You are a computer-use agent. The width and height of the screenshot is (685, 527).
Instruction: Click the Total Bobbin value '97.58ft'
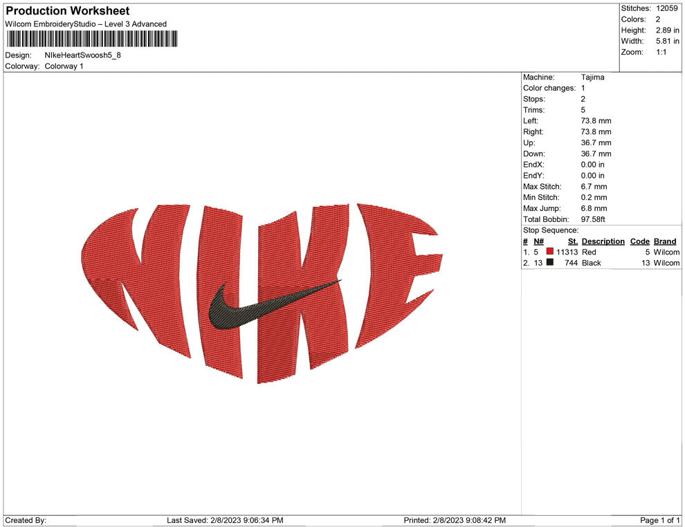coord(593,219)
